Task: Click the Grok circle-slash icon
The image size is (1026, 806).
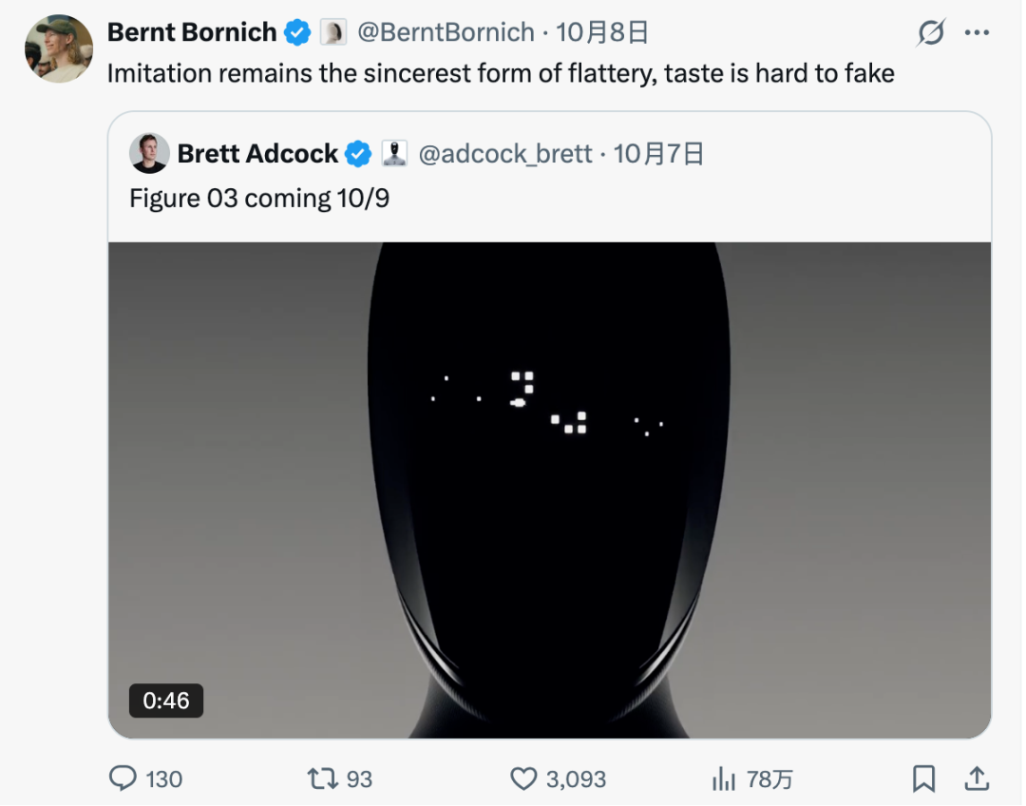Action: coord(930,33)
